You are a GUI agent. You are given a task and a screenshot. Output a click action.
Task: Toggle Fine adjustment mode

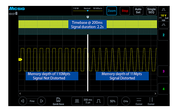tap(32, 101)
